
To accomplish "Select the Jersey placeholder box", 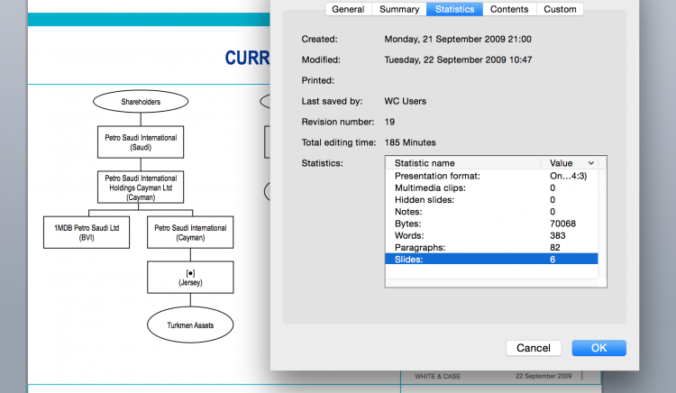I will click(190, 278).
